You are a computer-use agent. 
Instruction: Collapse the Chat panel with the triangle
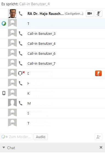[x=4, y=147]
